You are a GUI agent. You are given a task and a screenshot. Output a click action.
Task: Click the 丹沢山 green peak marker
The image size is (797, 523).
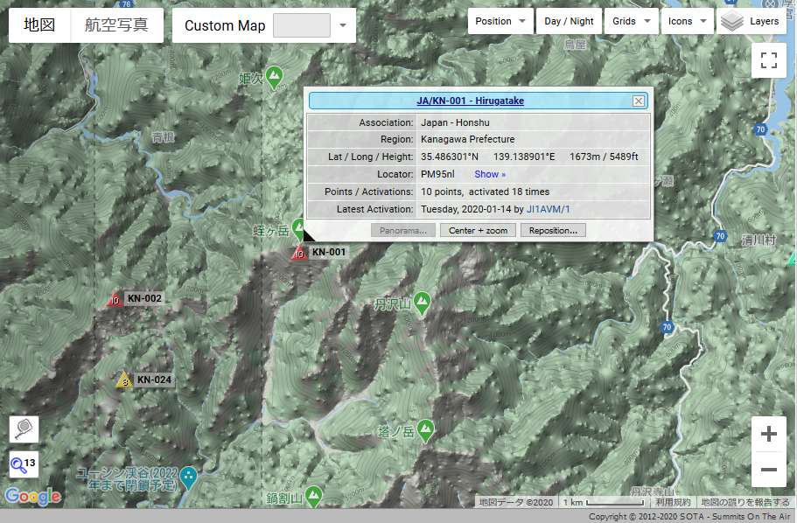[x=423, y=302]
